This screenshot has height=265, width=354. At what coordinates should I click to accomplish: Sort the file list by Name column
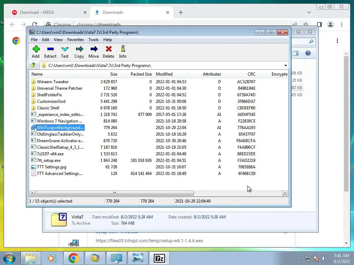click(x=57, y=74)
